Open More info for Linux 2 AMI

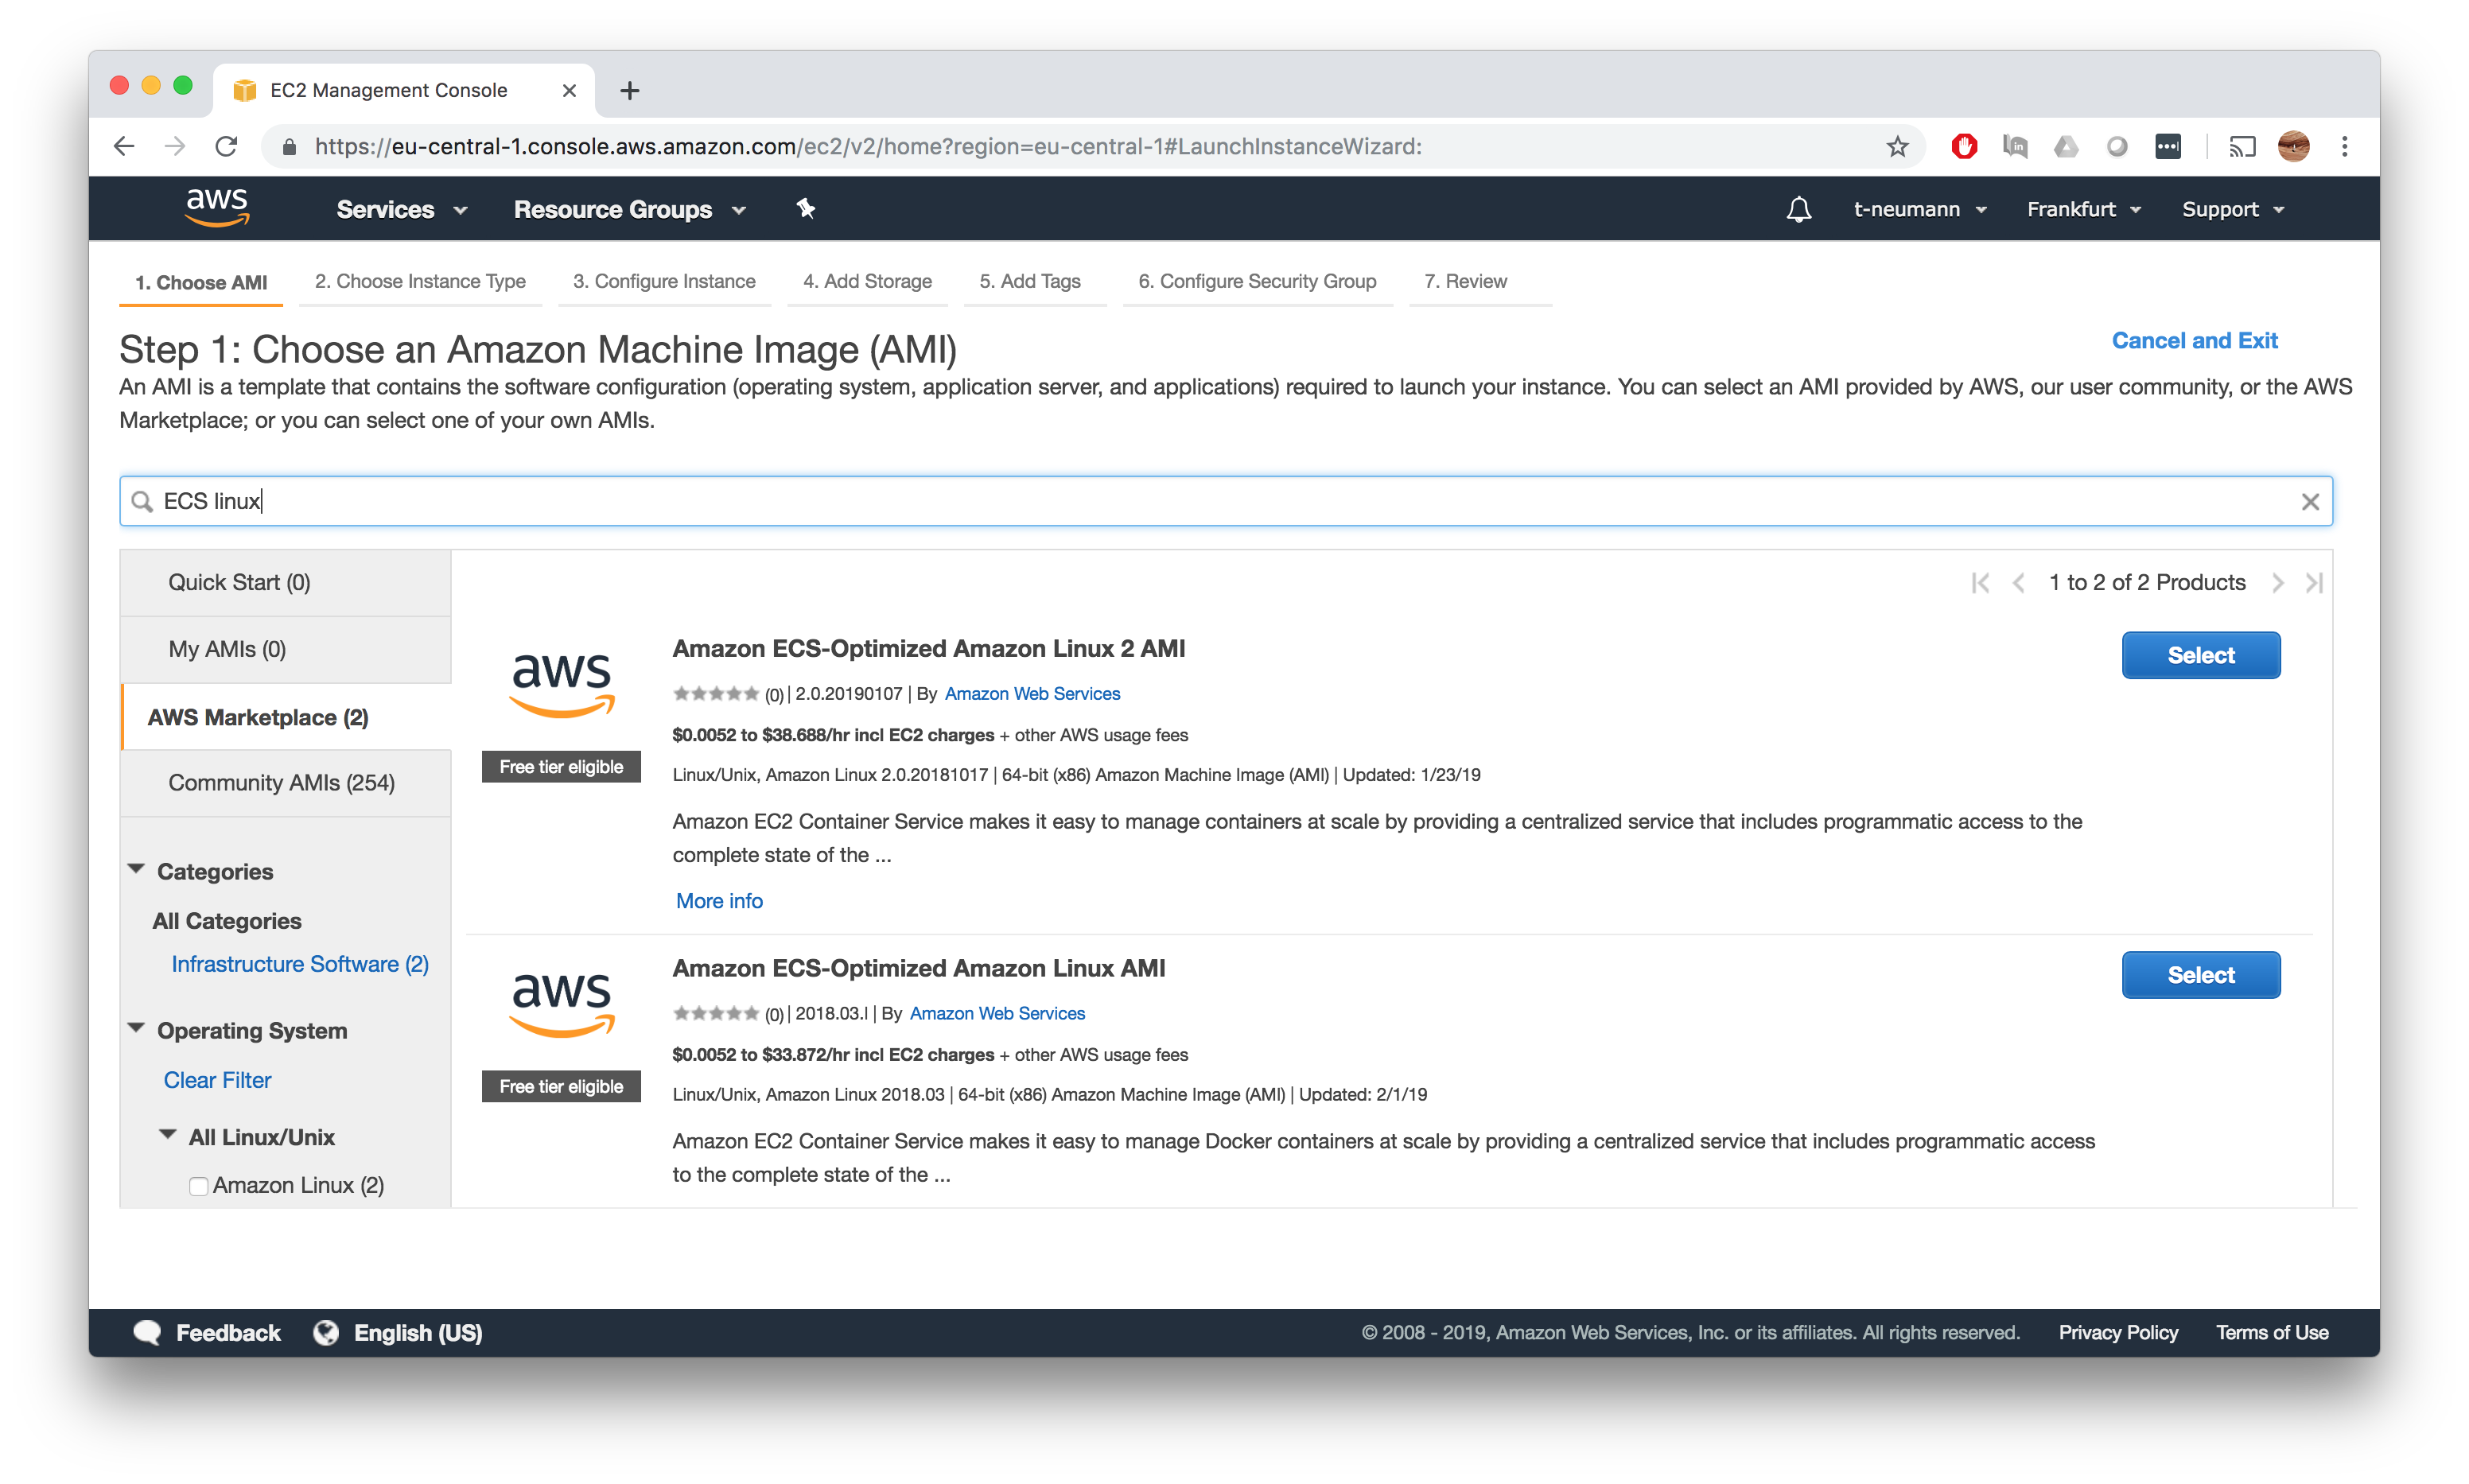point(719,901)
